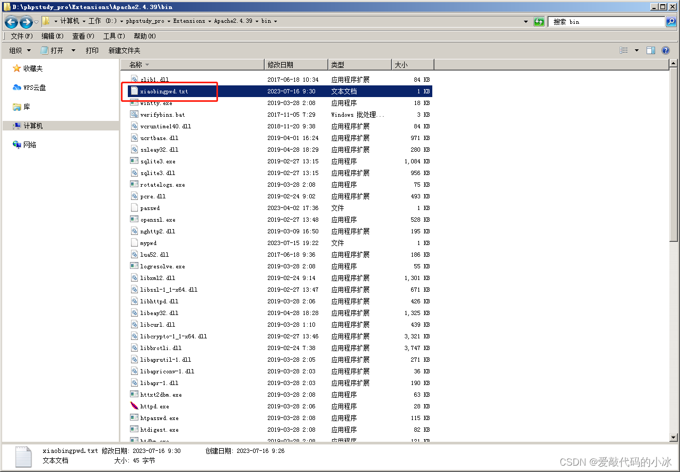This screenshot has height=472, width=680.
Task: Select the passwd file icon
Action: [134, 208]
